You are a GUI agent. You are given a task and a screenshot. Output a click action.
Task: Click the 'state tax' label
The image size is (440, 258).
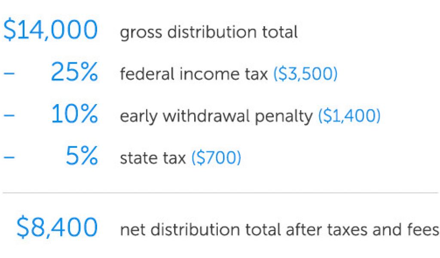153,158
